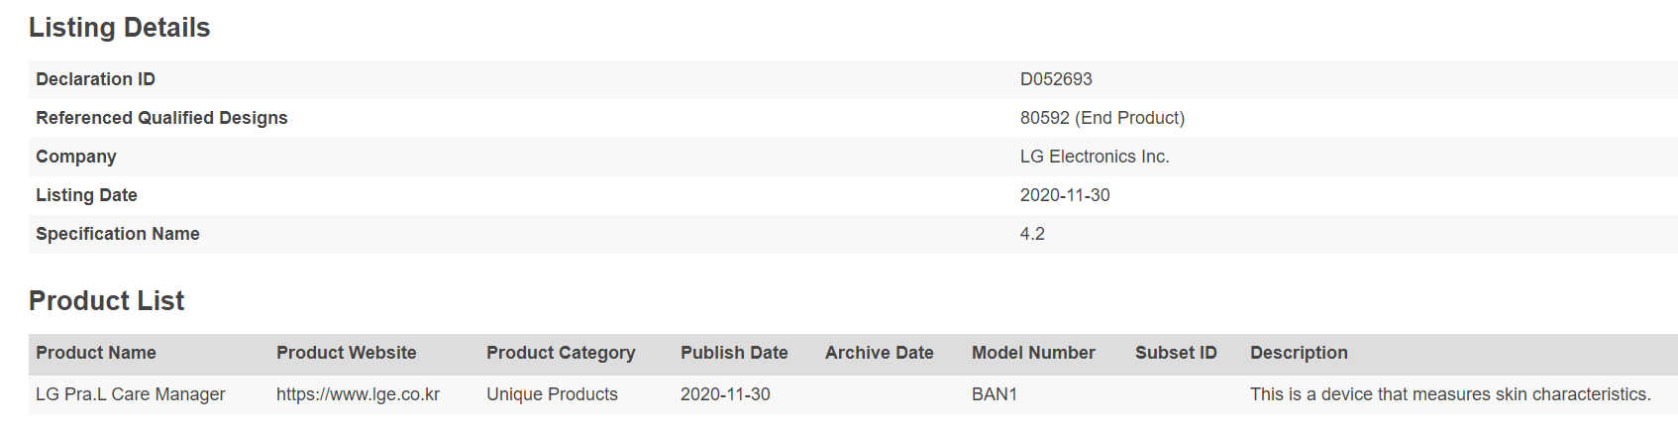Click the Unique Products category cell
This screenshot has height=434, width=1678.
pyautogui.click(x=552, y=394)
